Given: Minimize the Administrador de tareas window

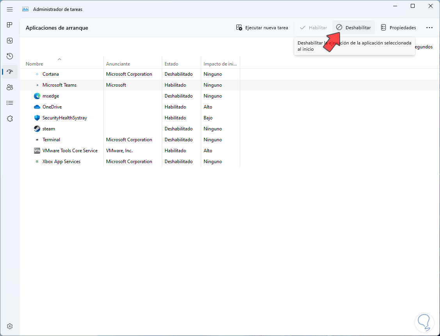Looking at the screenshot, I should pyautogui.click(x=394, y=6).
